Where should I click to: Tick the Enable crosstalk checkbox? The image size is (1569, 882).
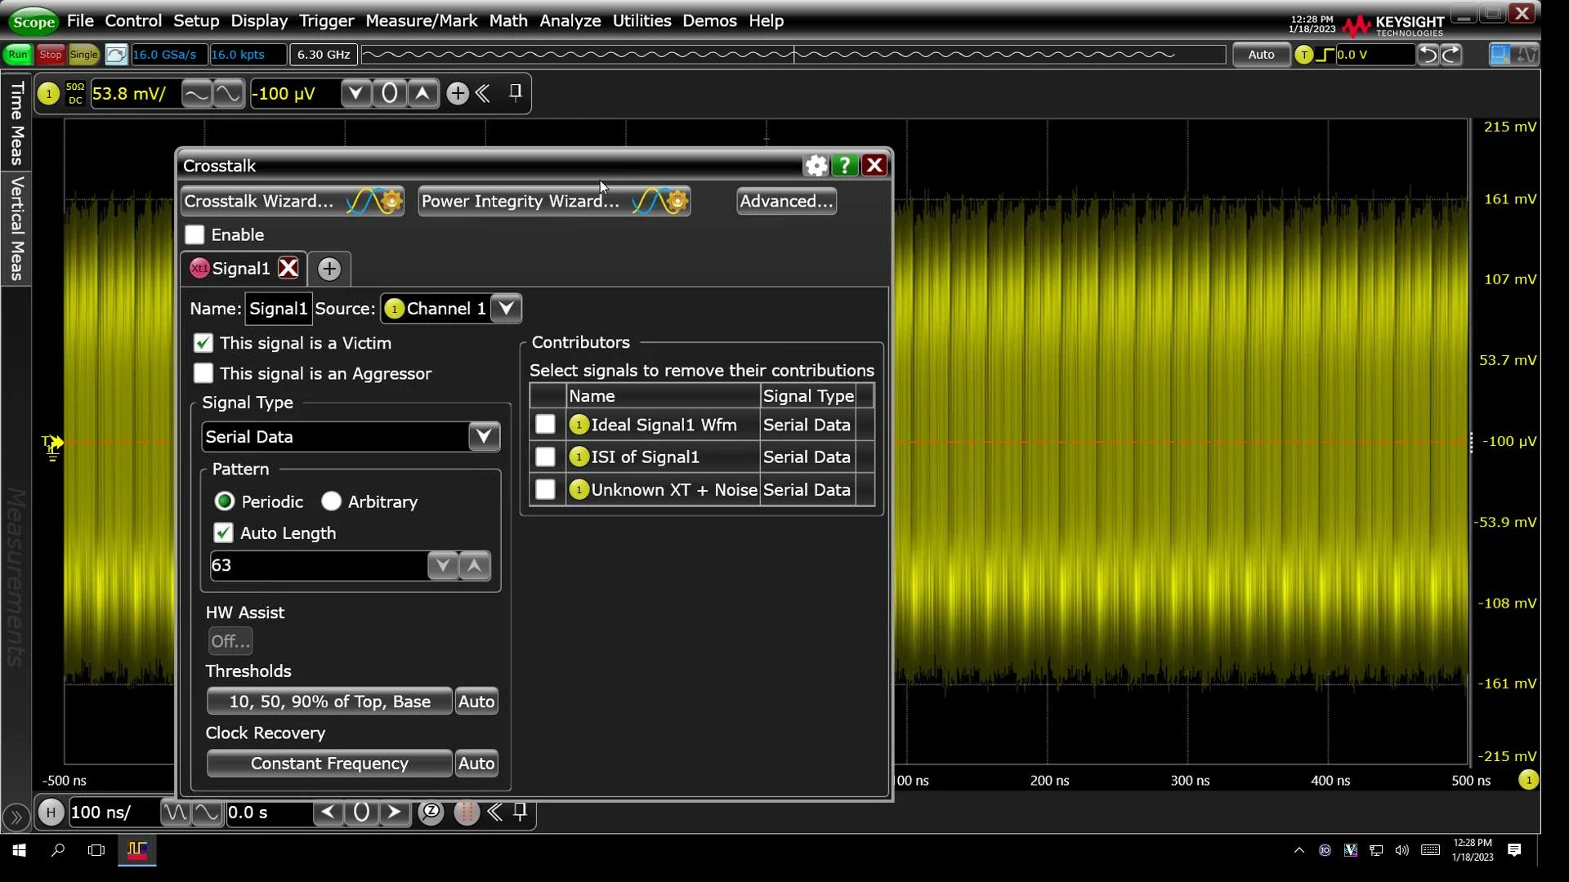[x=194, y=235]
